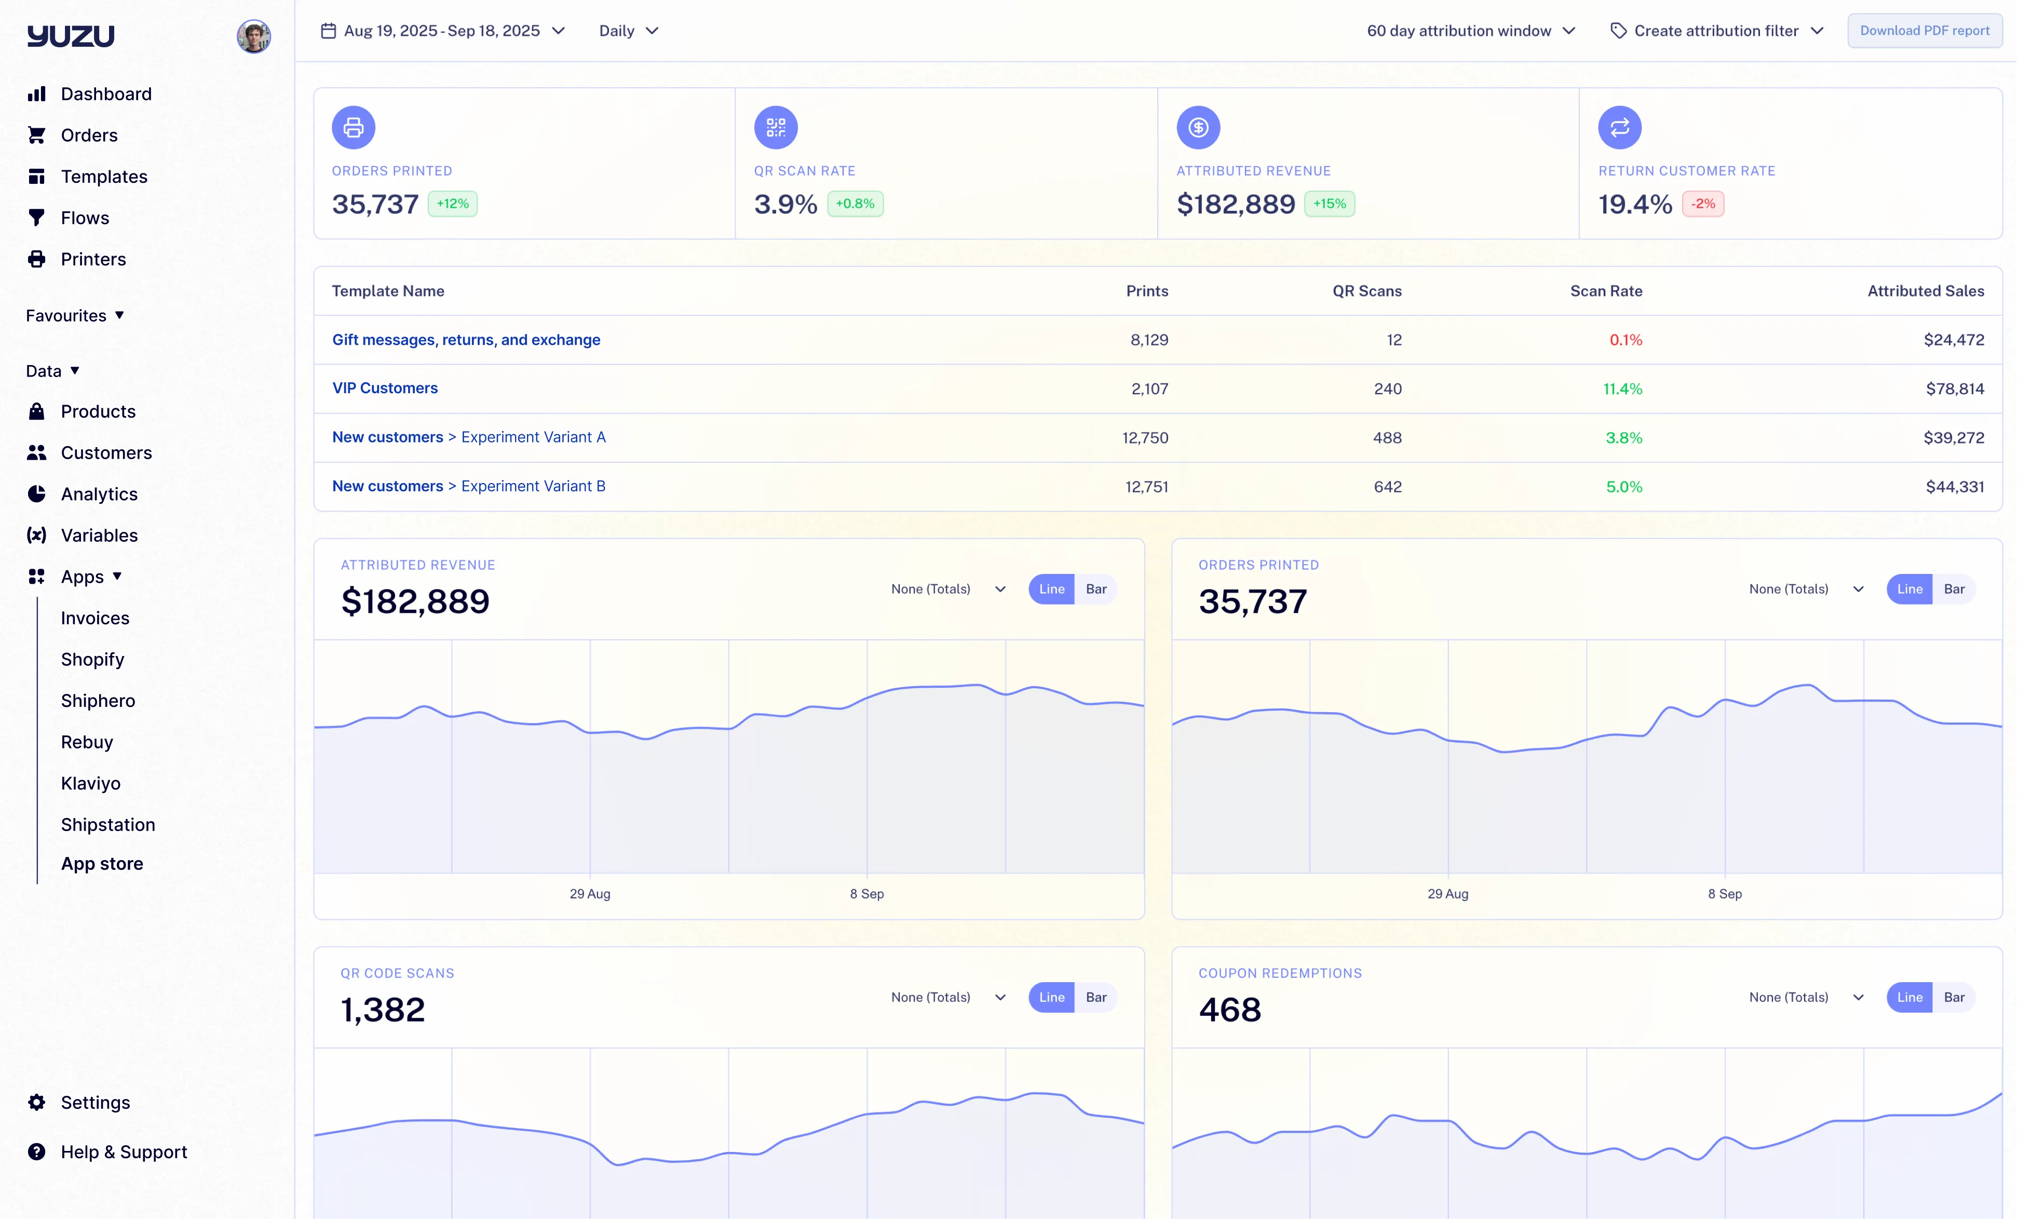
Task: Click the Variables (x) icon
Action: pyautogui.click(x=38, y=534)
